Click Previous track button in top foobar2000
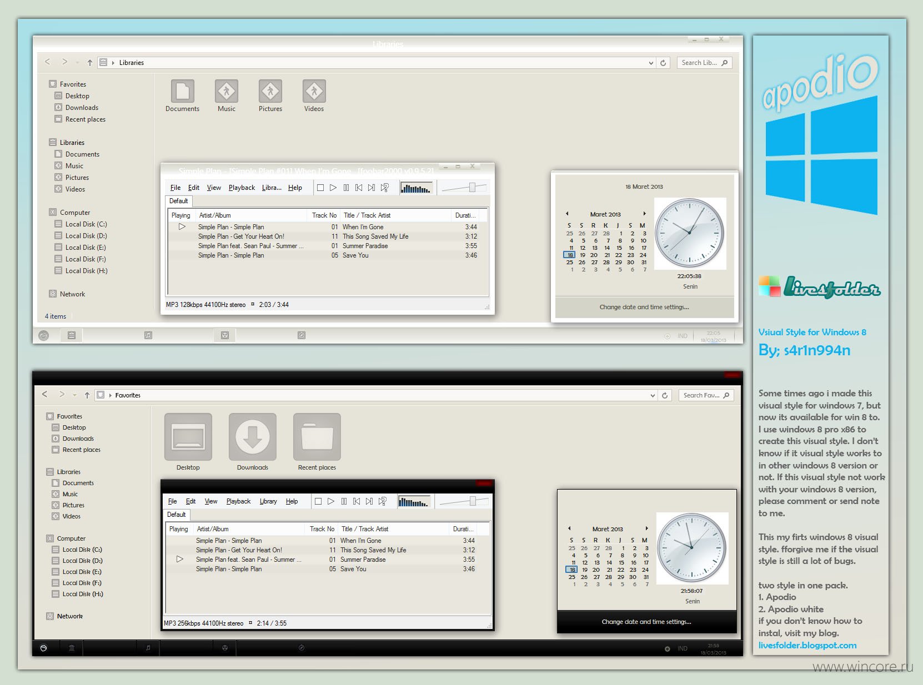 click(359, 188)
